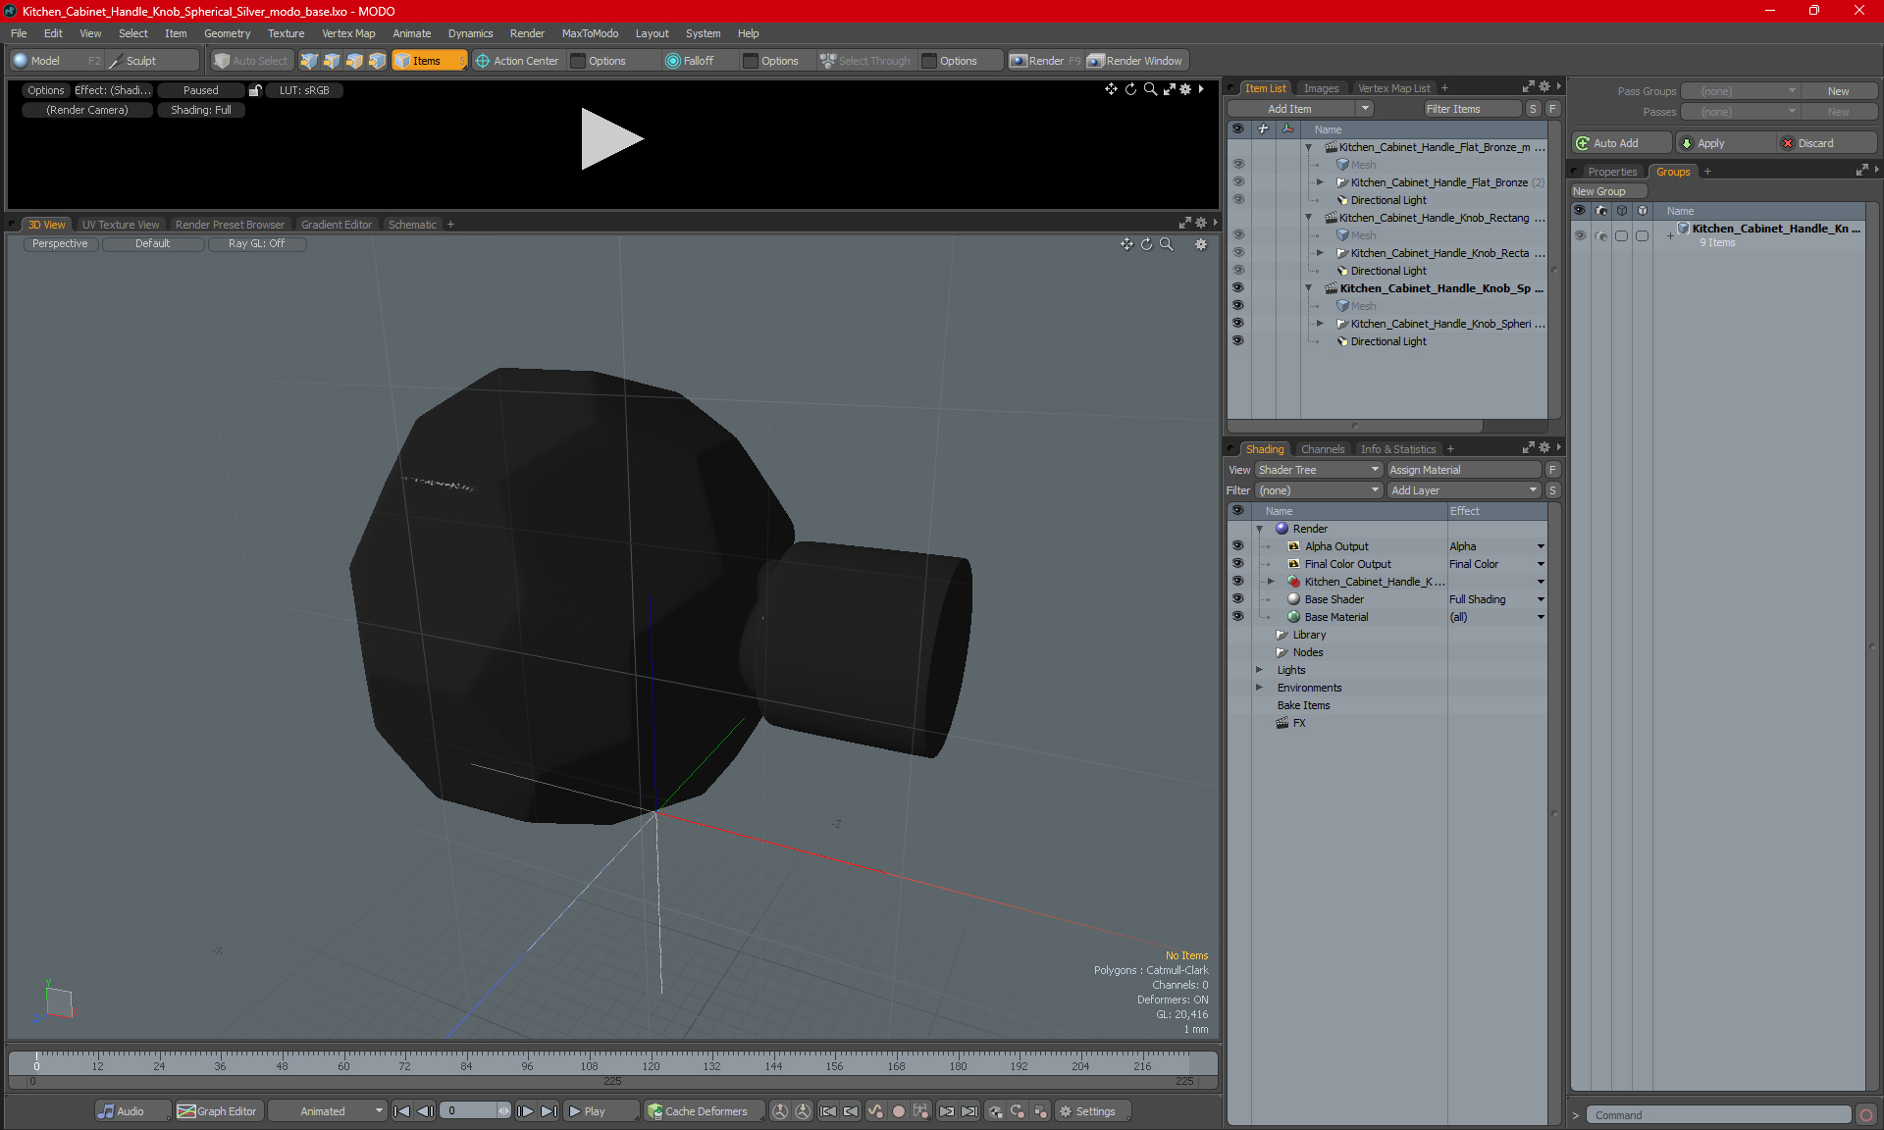Toggle Falloff Options checkbox
The width and height of the screenshot is (1884, 1130).
click(751, 61)
